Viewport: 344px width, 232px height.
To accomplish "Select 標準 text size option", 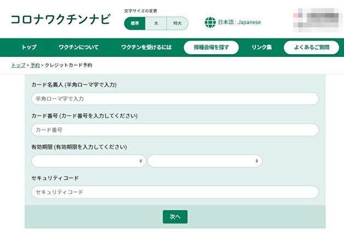I will pos(135,23).
